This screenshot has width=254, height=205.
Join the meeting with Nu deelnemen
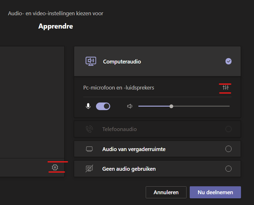click(215, 192)
